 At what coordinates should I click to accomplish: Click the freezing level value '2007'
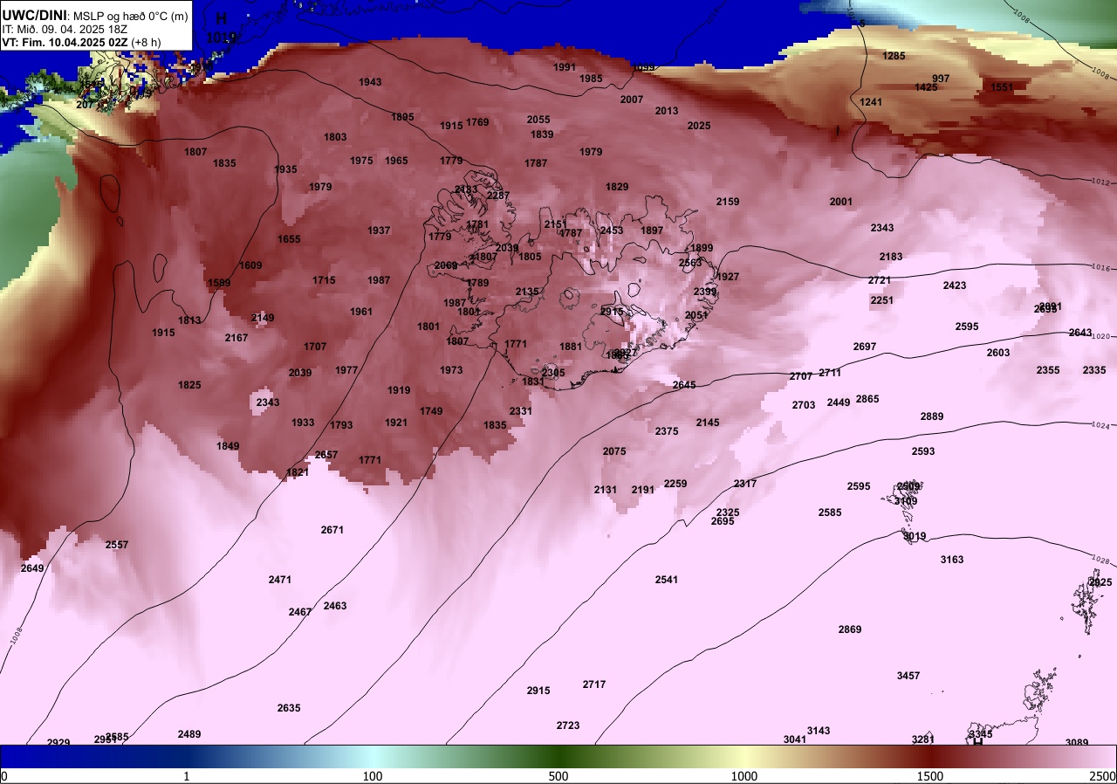632,100
